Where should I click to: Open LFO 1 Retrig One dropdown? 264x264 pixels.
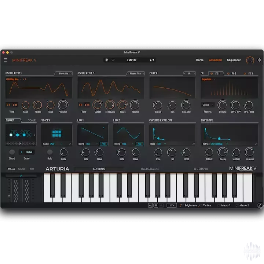(x=92, y=144)
